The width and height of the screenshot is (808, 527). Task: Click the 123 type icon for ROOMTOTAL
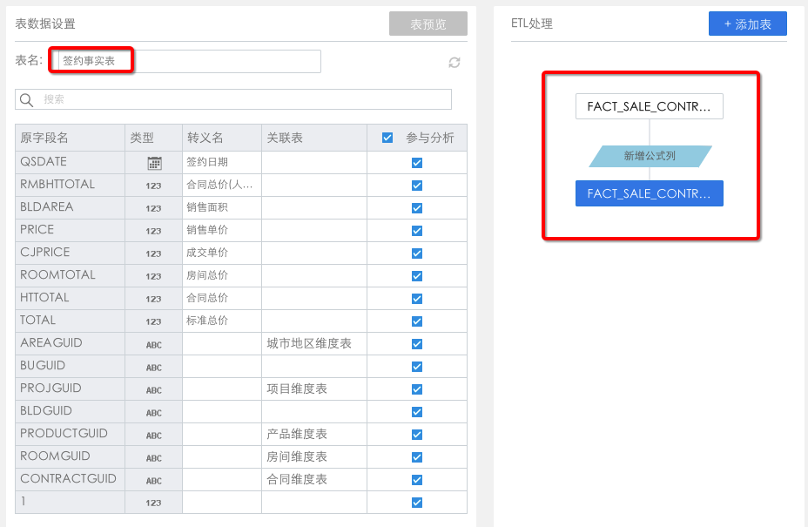[x=153, y=276]
